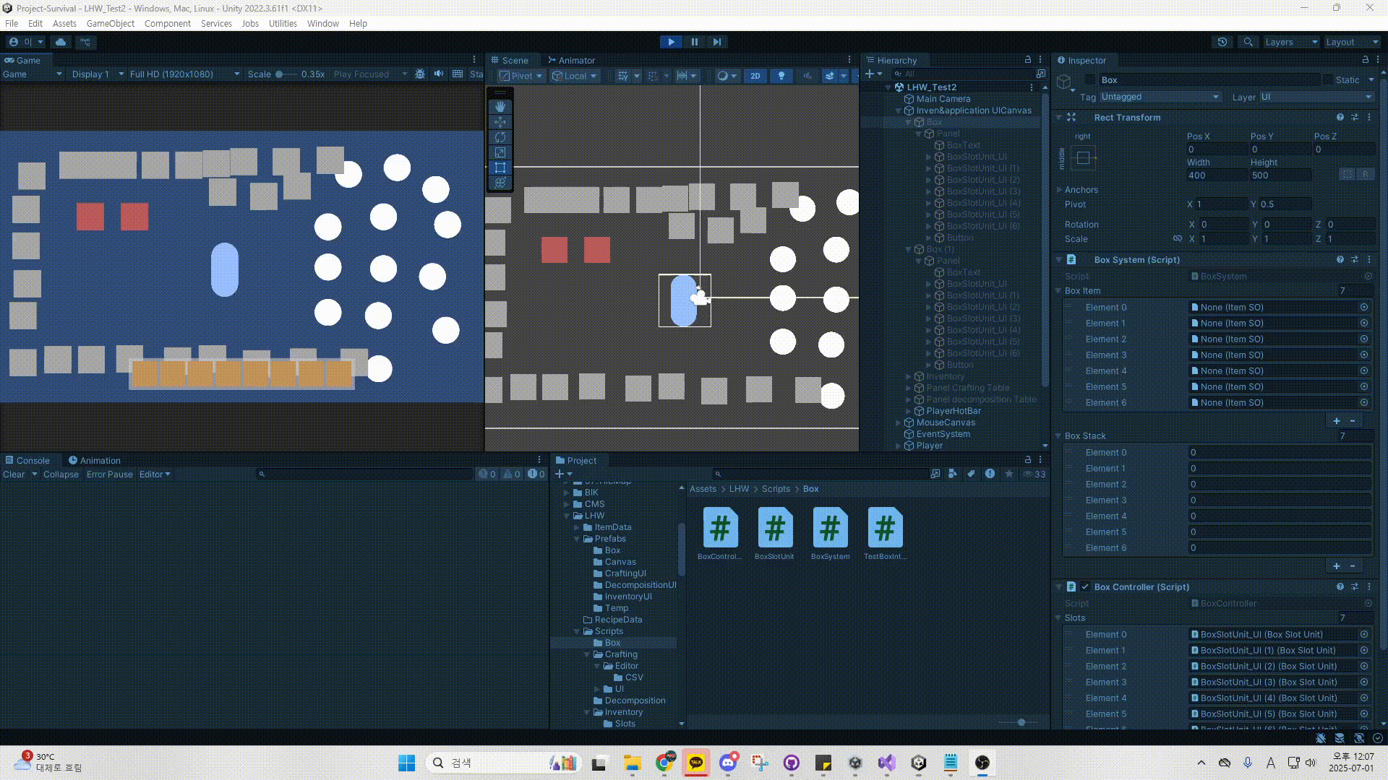Select the Rotate tool in Scene
This screenshot has width=1388, height=780.
point(500,137)
